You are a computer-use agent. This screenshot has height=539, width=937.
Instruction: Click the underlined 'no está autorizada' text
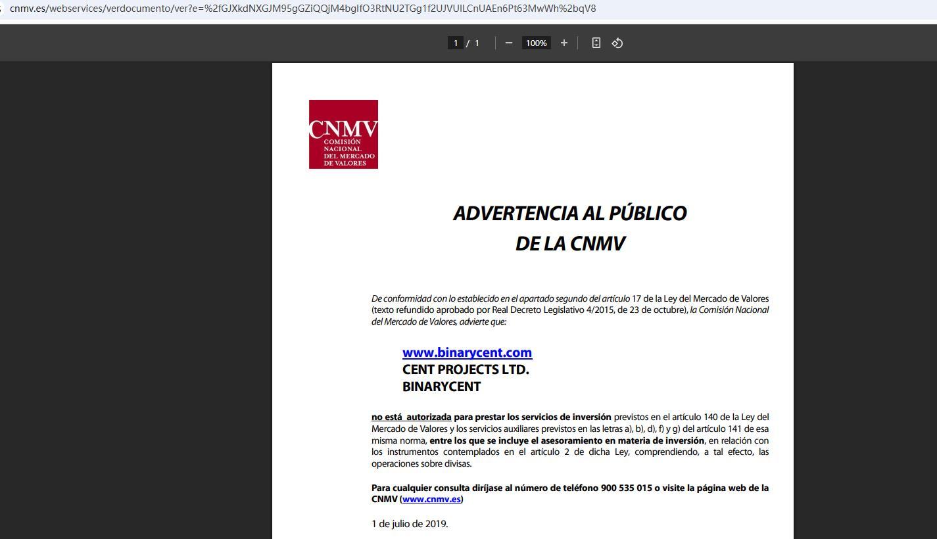(x=411, y=417)
